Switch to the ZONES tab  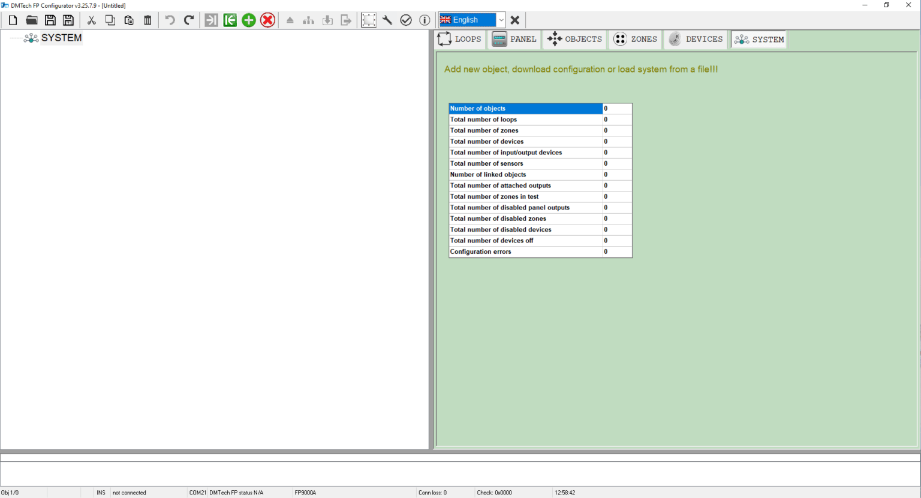click(634, 39)
